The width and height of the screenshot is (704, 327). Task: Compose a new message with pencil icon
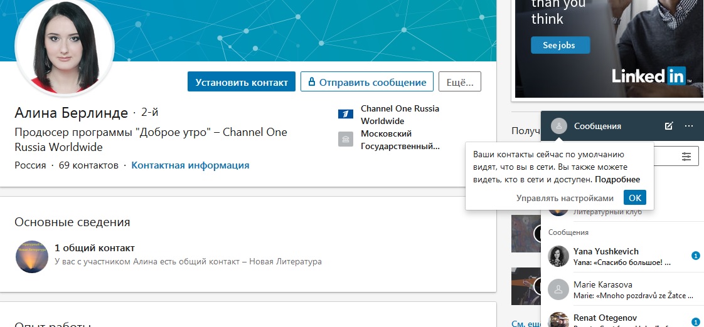tap(668, 126)
